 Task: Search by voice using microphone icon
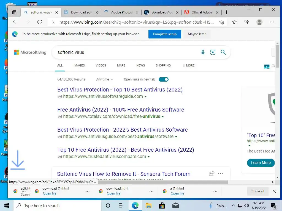click(203, 52)
